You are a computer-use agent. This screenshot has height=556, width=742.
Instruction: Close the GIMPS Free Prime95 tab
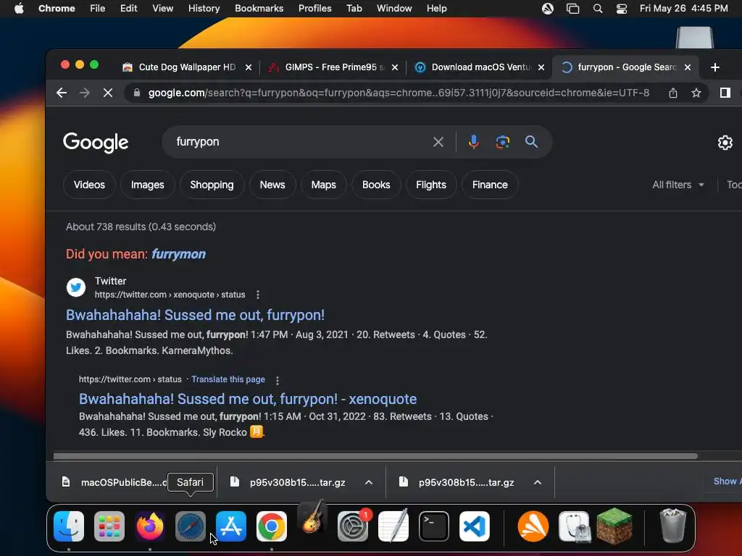pyautogui.click(x=395, y=67)
